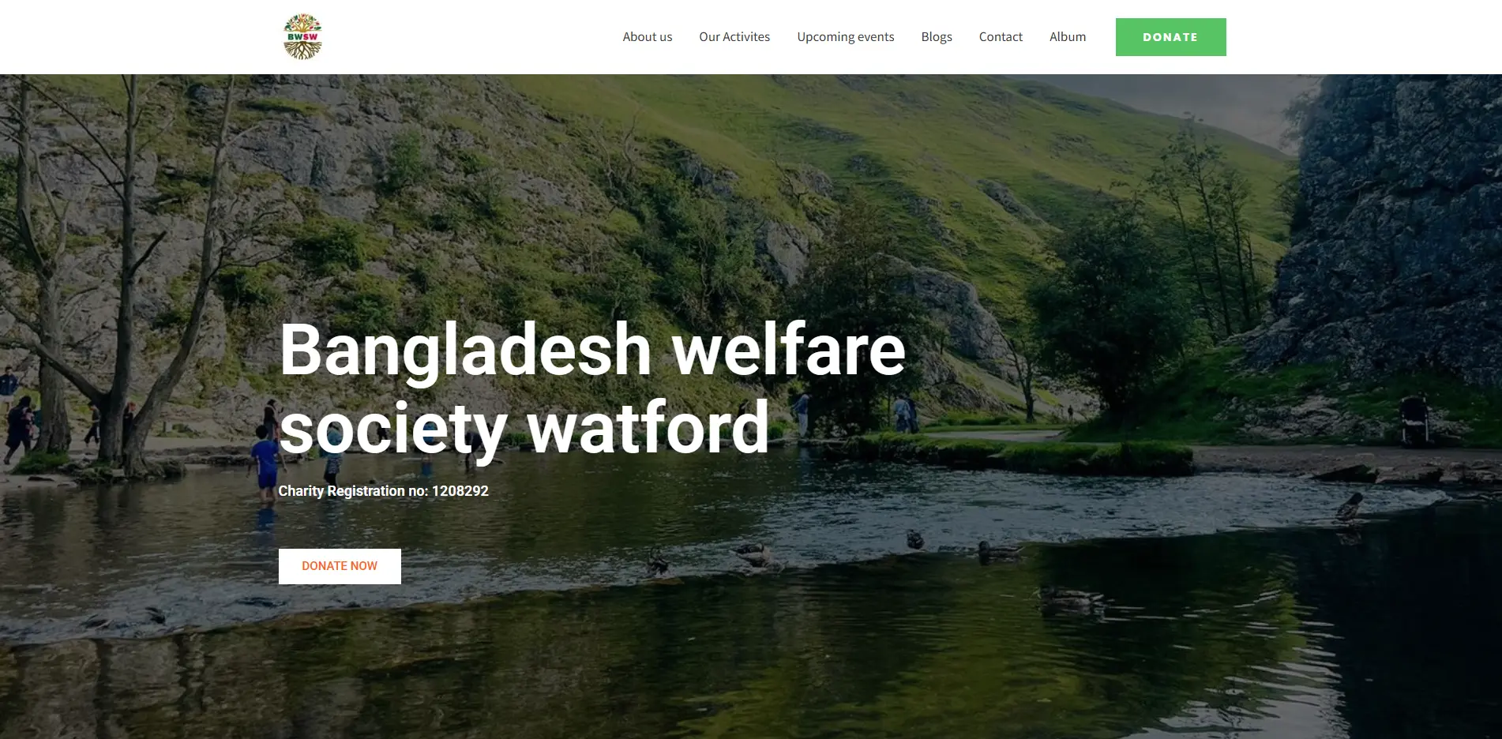Click the word Bangladesh in the headline
Screen dimensions: 1502x739
pos(465,351)
